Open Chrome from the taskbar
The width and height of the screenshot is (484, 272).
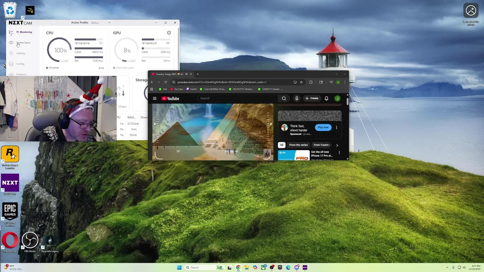tap(238, 267)
